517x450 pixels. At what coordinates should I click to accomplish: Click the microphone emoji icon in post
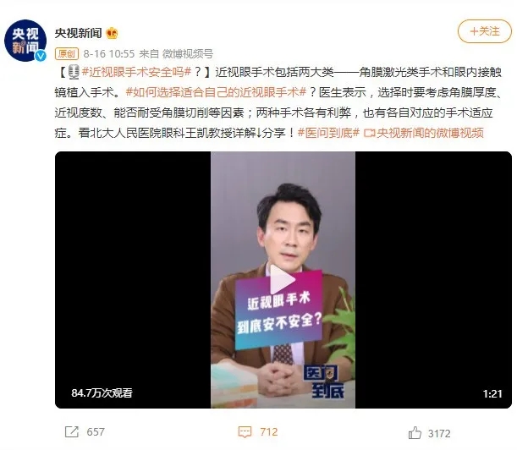(74, 72)
